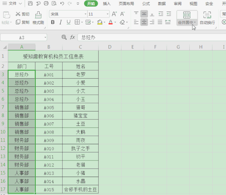The width and height of the screenshot is (226, 195).
Task: Click the magnifier icon beside fx
Action: pos(64,37)
